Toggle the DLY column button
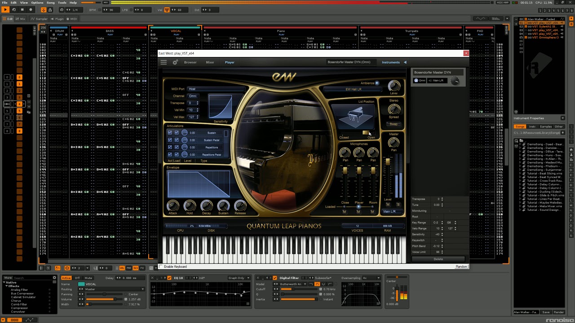Viewport: 575px width, 323px height. pyautogui.click(x=136, y=268)
